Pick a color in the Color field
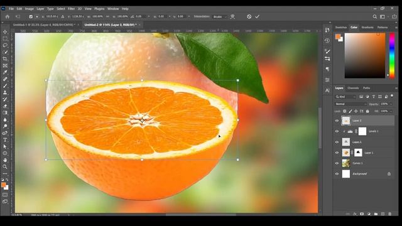Image resolution: width=402 pixels, height=226 pixels. click(x=365, y=56)
